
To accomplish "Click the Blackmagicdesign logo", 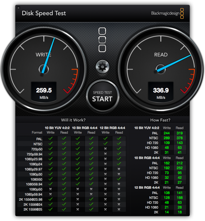I will (167, 13).
